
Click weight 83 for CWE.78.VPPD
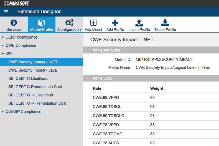(x=152, y=125)
